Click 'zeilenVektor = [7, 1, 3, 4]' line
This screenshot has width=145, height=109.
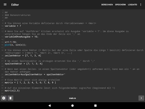(x=23, y=56)
